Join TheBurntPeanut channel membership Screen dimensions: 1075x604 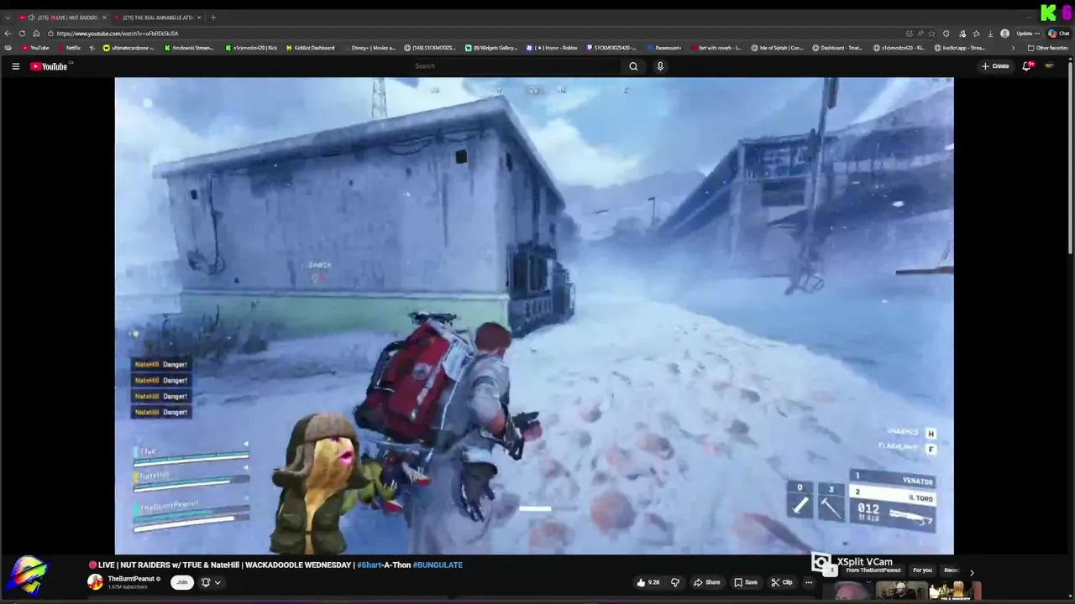[181, 582]
